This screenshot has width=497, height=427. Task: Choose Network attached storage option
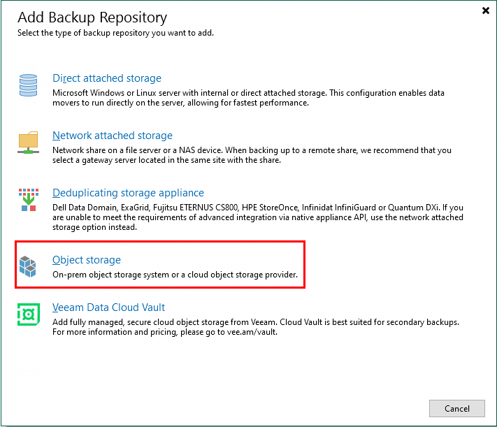113,136
